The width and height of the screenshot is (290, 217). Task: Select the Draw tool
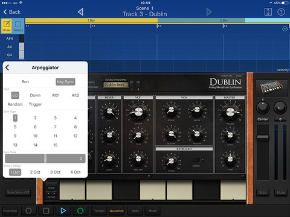point(7,26)
